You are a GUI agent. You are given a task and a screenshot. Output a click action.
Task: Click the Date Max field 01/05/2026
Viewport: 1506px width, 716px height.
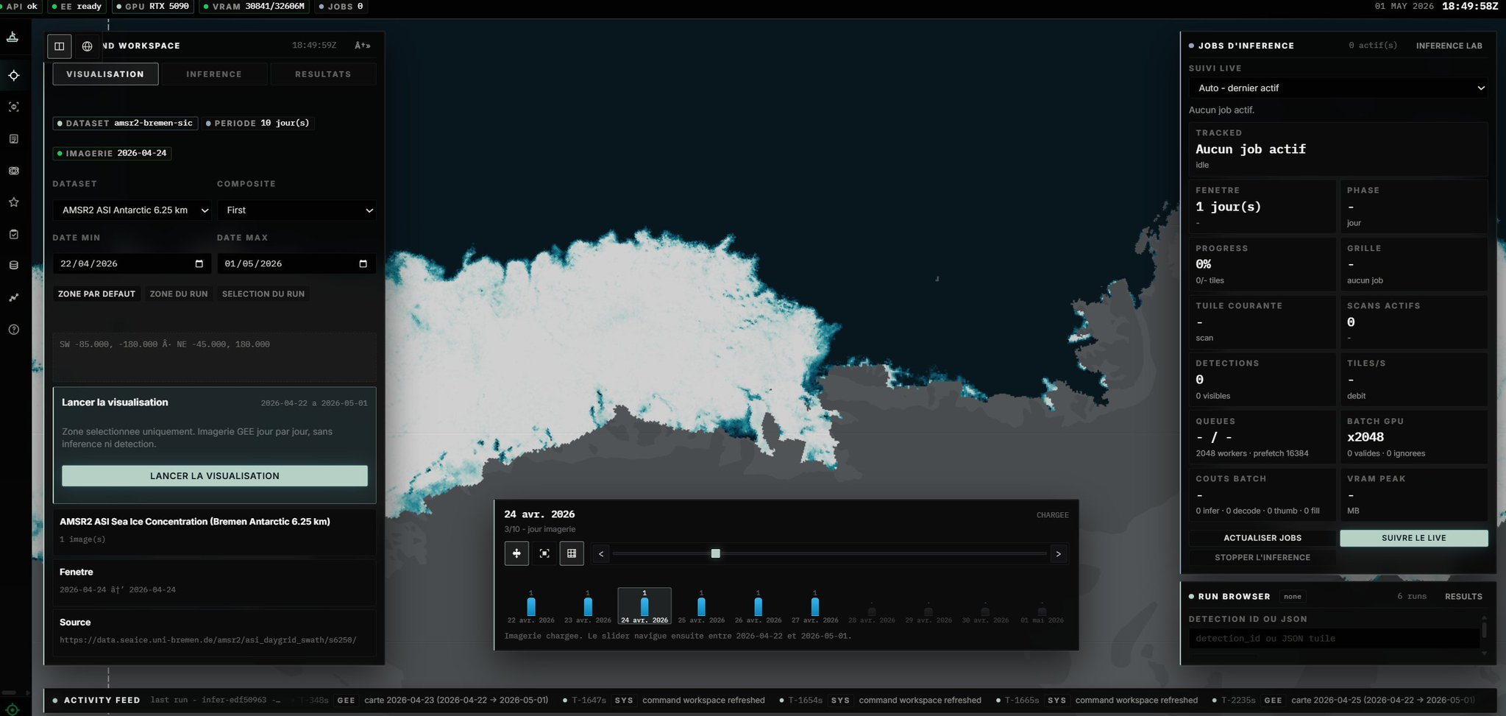click(296, 263)
